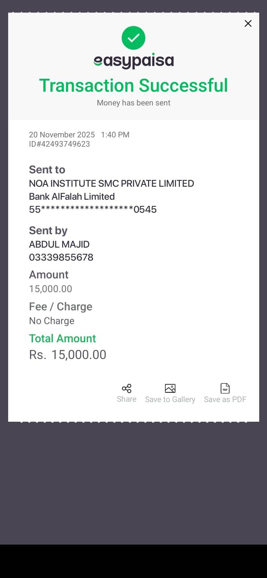Click the Transaction Successful heading

tap(133, 85)
